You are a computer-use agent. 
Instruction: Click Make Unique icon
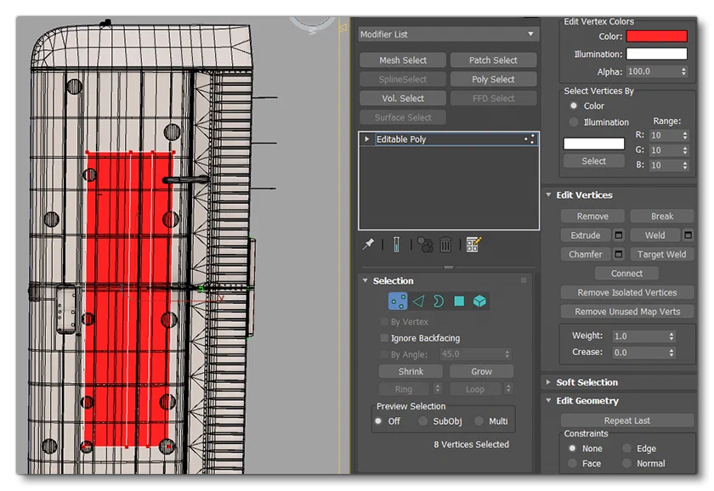pyautogui.click(x=425, y=245)
